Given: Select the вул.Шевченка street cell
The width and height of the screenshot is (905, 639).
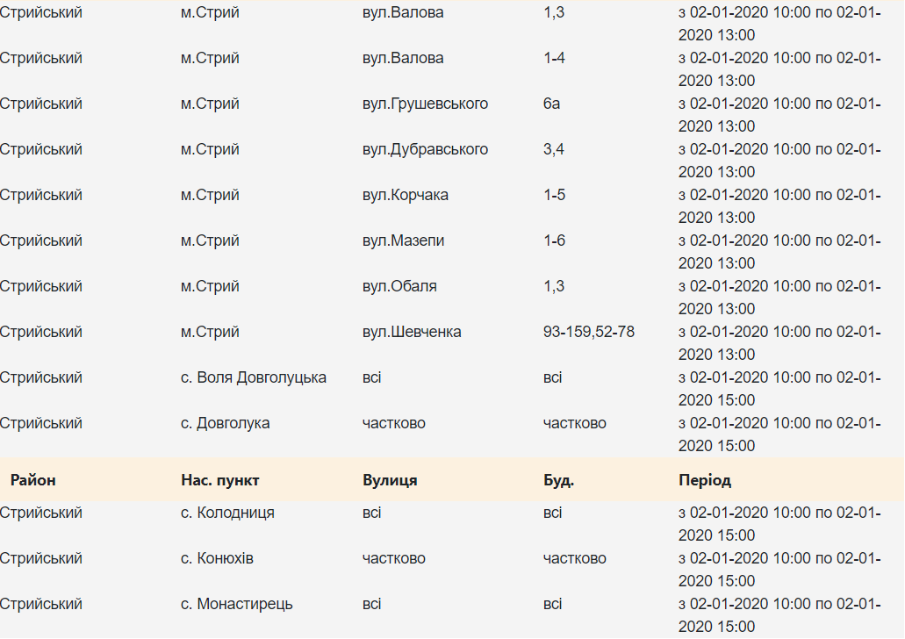Looking at the screenshot, I should (x=412, y=332).
